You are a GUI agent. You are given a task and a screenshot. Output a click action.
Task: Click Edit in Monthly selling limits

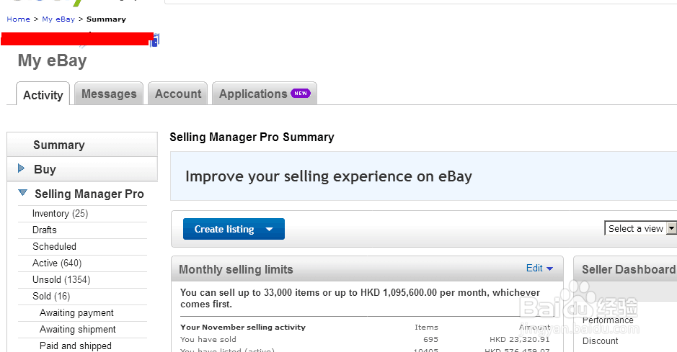click(x=534, y=268)
